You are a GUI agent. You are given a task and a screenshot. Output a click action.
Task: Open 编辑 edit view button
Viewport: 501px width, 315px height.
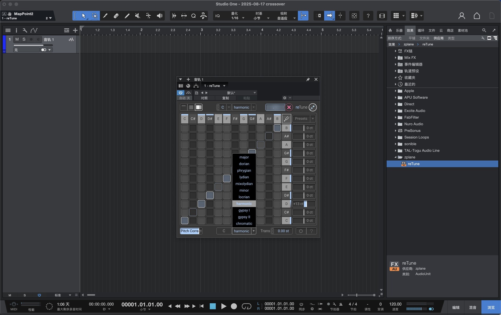pyautogui.click(x=456, y=307)
